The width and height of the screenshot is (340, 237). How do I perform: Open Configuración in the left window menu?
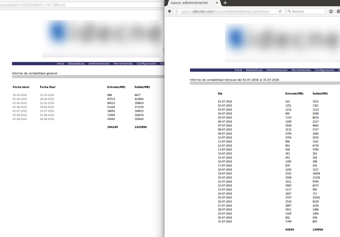pyautogui.click(x=146, y=64)
